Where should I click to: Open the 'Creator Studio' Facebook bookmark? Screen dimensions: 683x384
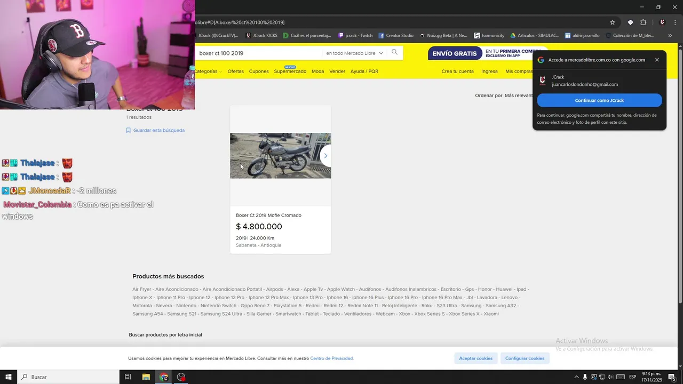[396, 36]
